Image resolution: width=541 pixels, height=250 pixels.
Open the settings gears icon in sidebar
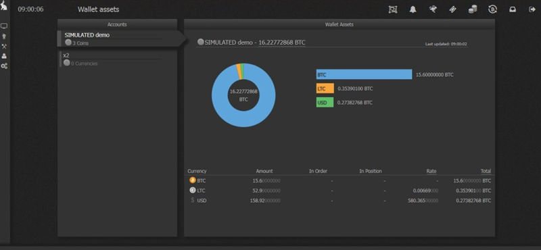(4, 66)
